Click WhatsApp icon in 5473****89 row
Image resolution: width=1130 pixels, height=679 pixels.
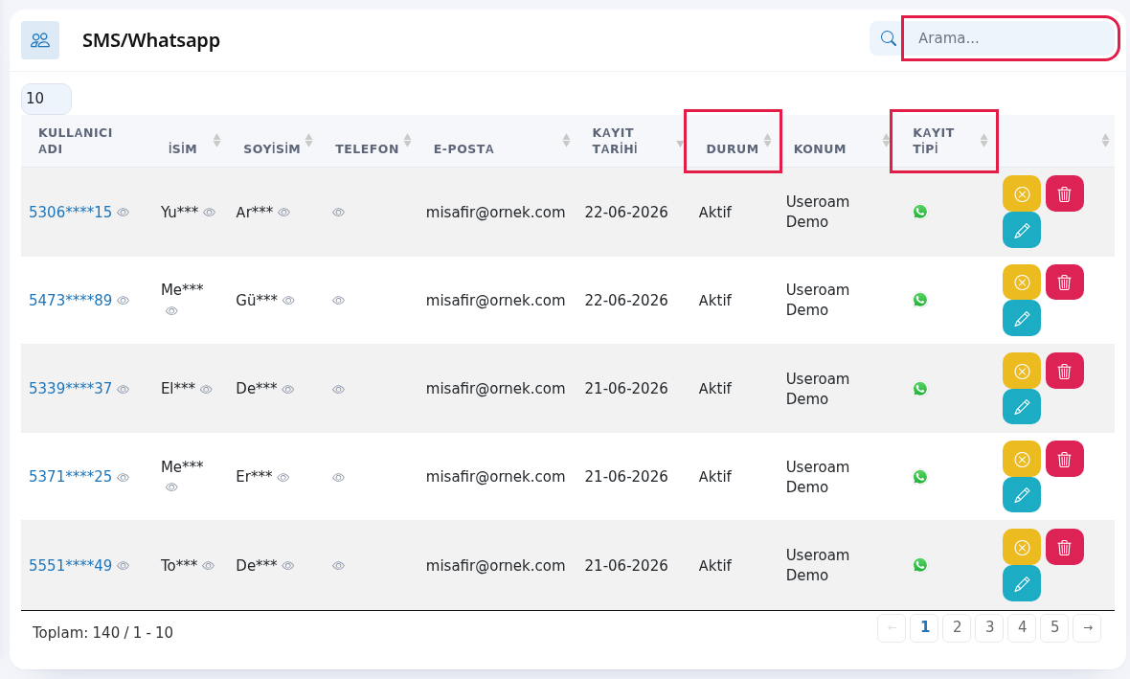pyautogui.click(x=920, y=300)
